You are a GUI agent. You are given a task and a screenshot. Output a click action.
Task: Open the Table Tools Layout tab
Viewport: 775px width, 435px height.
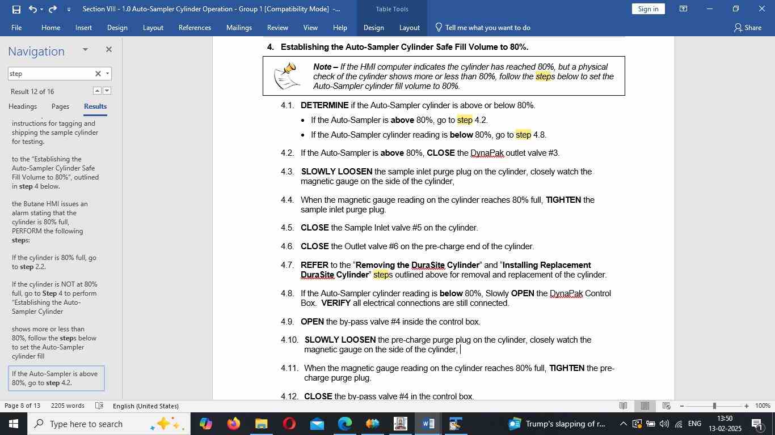pyautogui.click(x=409, y=27)
